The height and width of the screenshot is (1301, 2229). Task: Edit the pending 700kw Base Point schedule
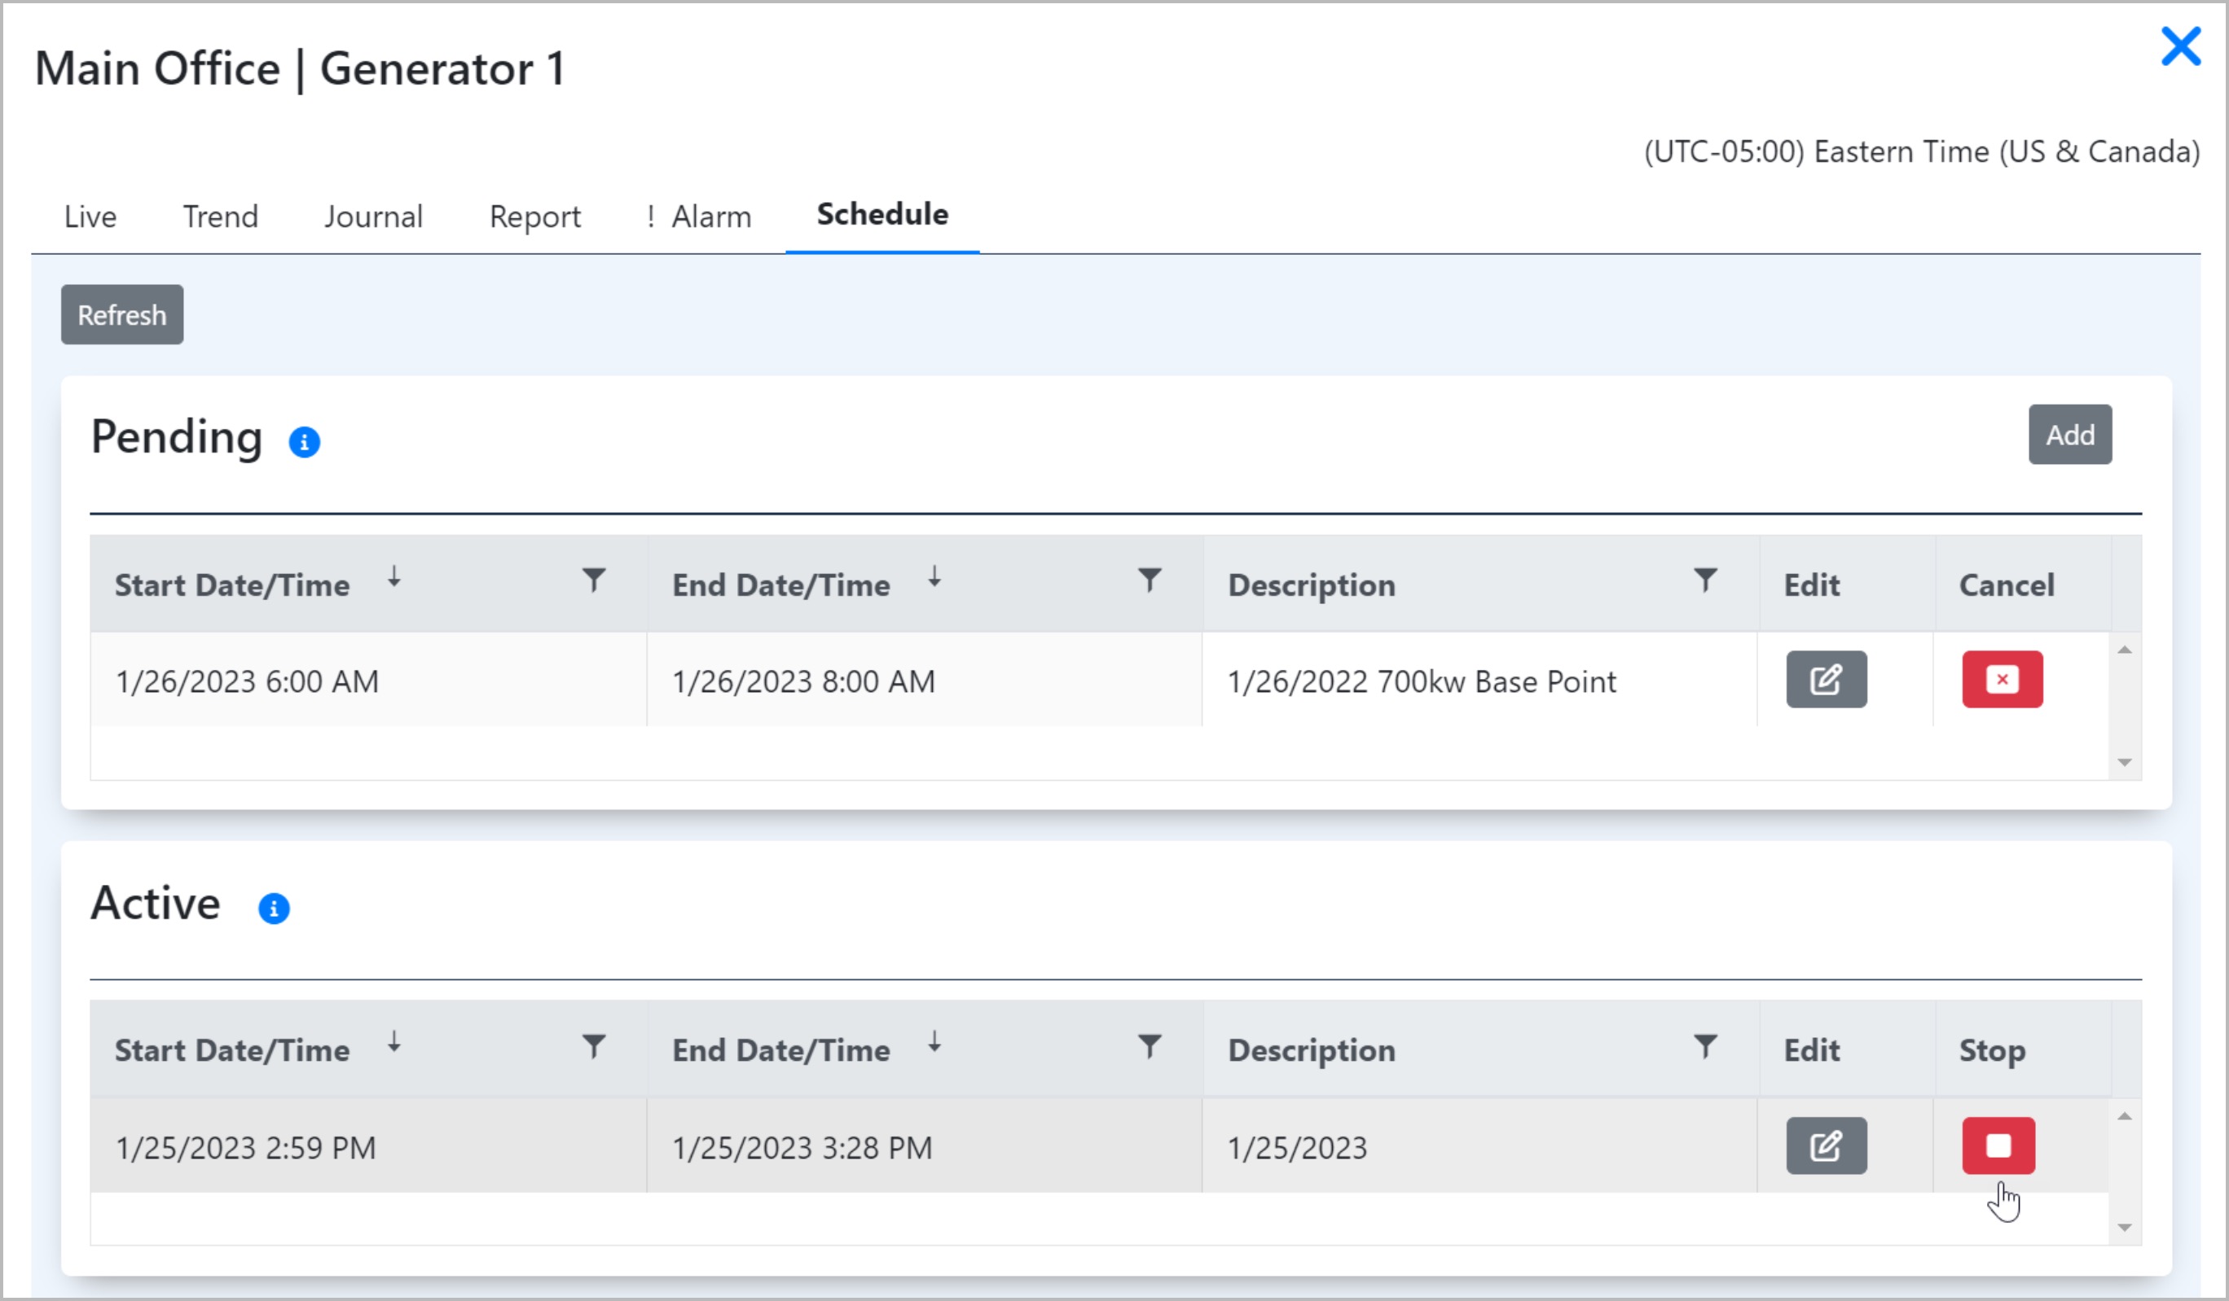click(1826, 680)
